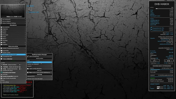Click the Open config directory folder icon
Screen dimensions: 176x99
[28, 69]
